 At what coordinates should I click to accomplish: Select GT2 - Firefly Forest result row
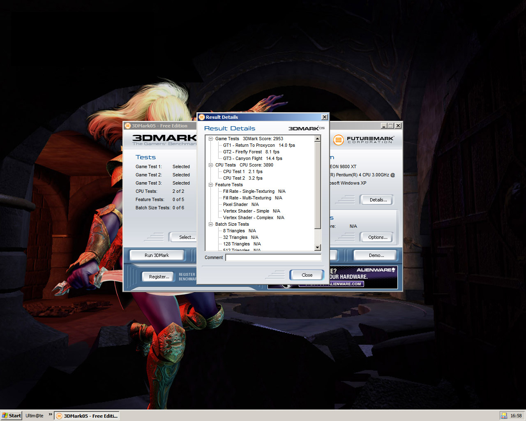tap(251, 152)
